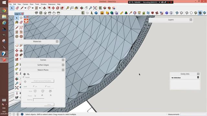Image resolution: width=207 pixels, height=116 pixels.
Task: Close the Layers panel
Action: [191, 20]
